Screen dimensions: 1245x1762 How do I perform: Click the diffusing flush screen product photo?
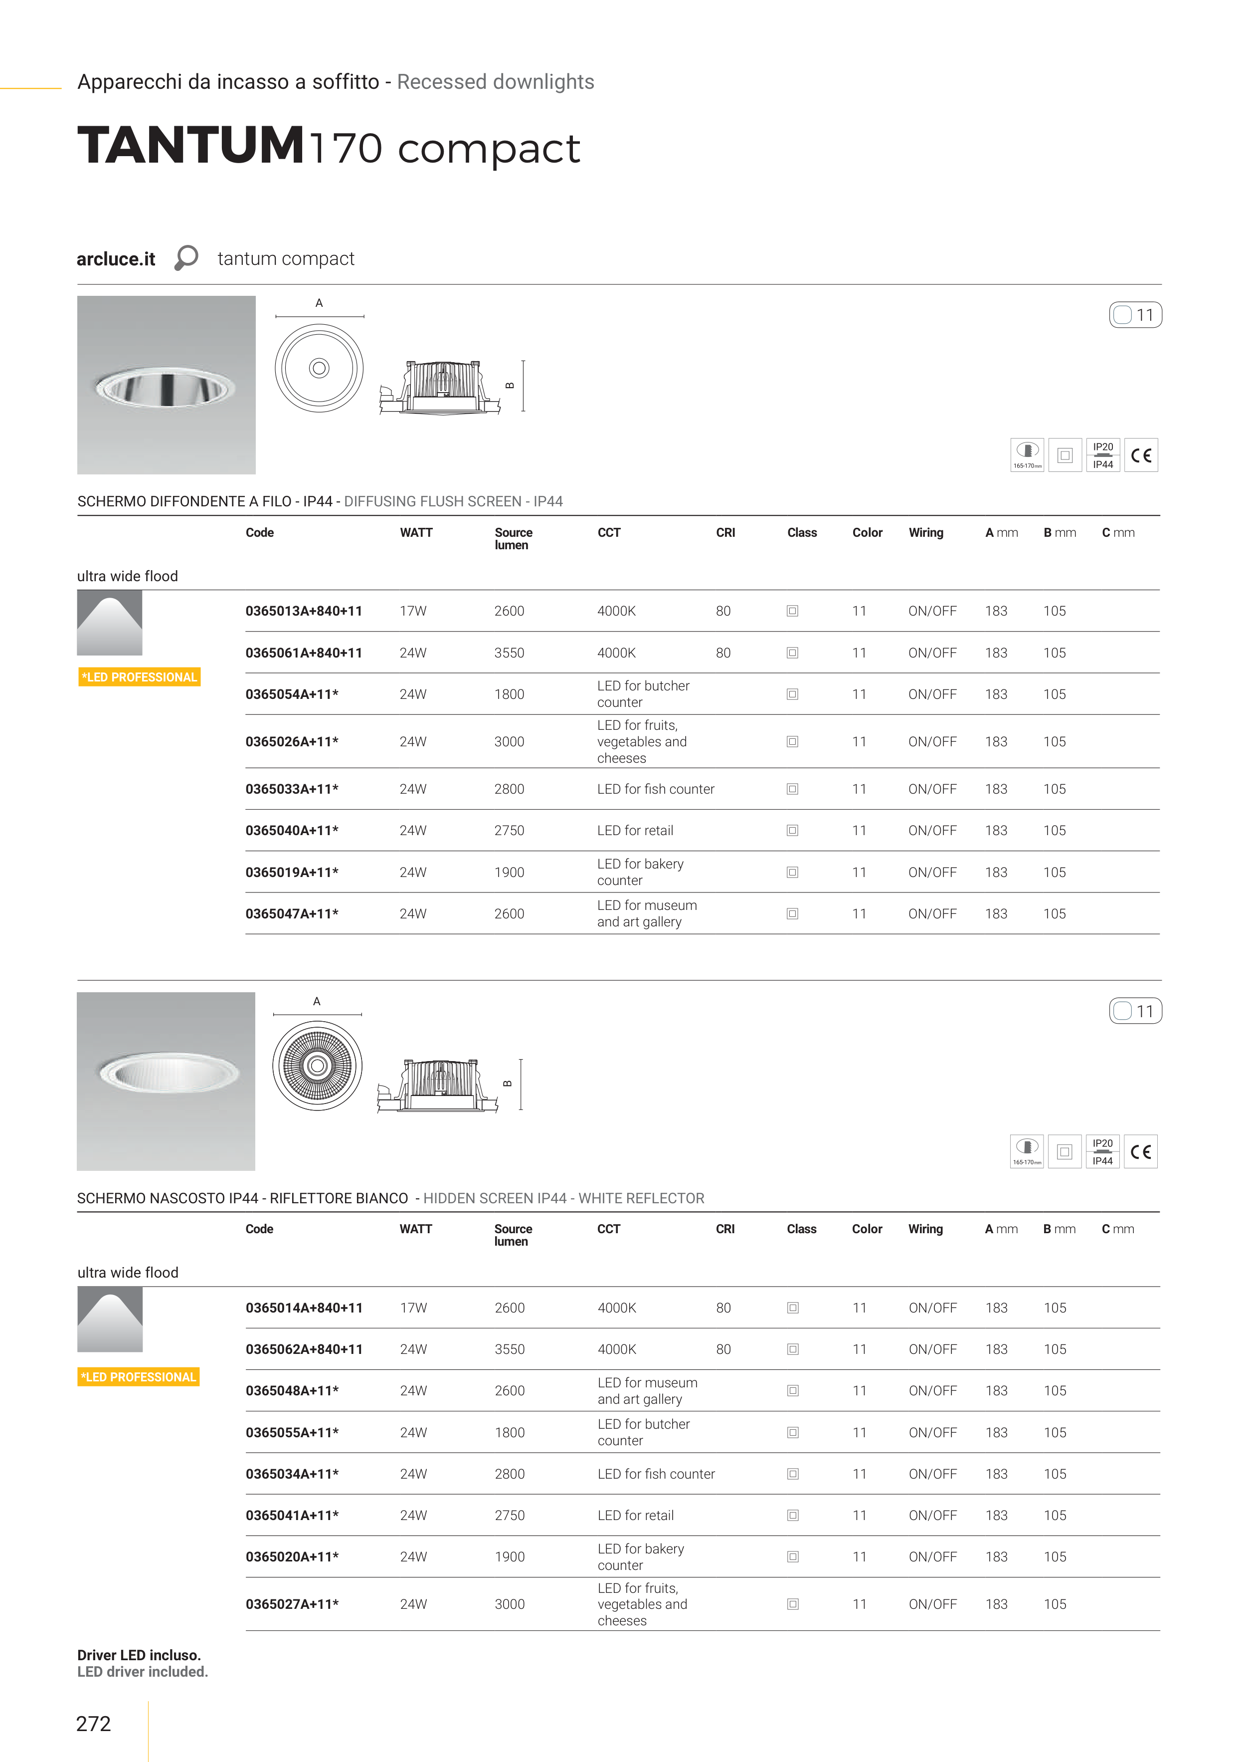coord(167,385)
